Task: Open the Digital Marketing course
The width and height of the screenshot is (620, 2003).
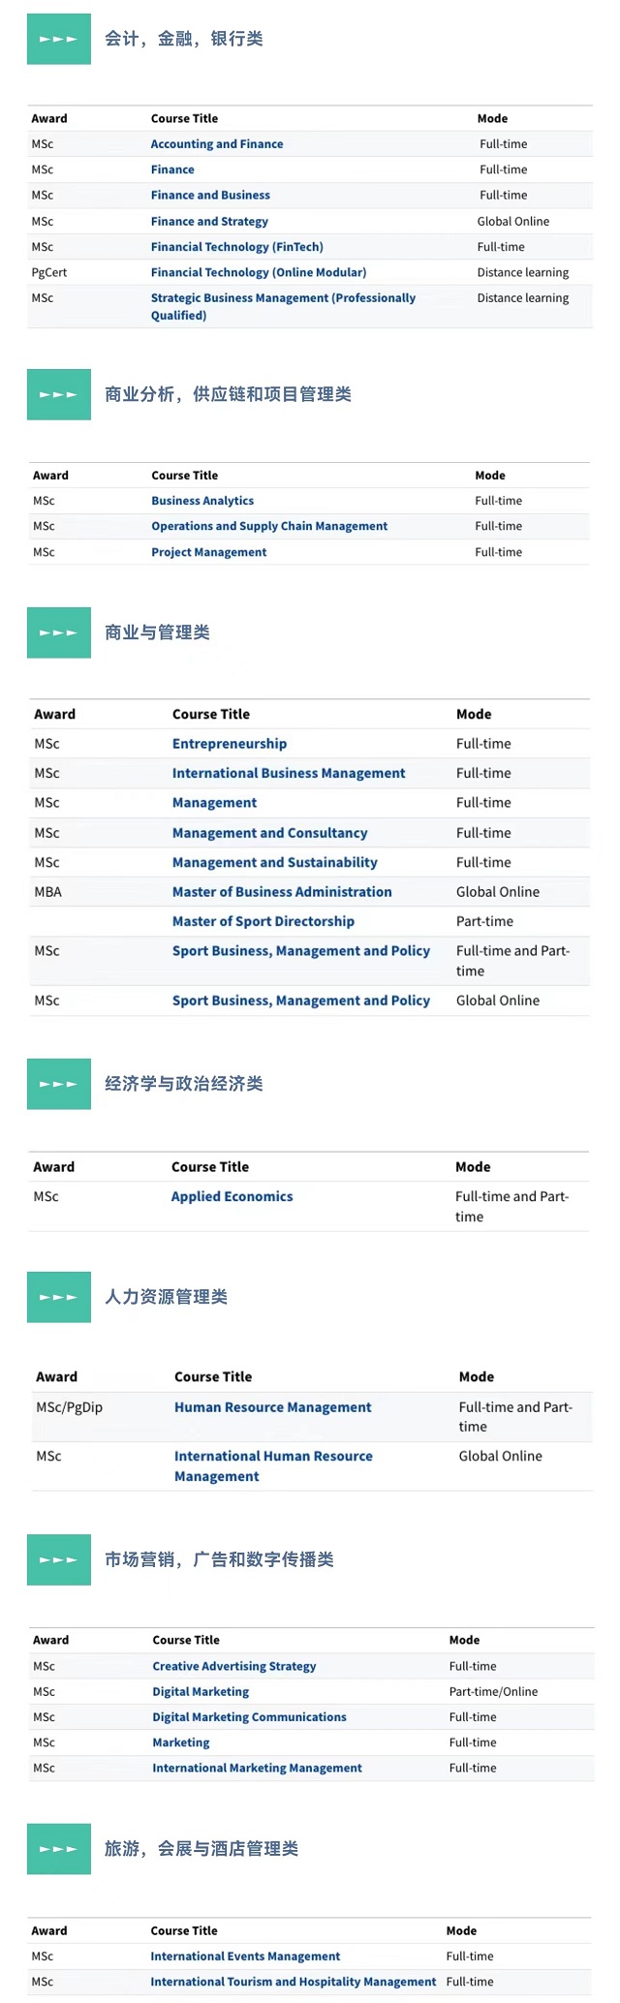Action: pyautogui.click(x=201, y=1691)
